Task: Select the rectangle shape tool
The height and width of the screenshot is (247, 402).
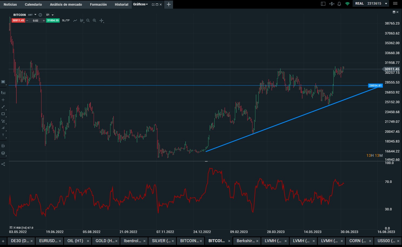Action: click(3, 114)
